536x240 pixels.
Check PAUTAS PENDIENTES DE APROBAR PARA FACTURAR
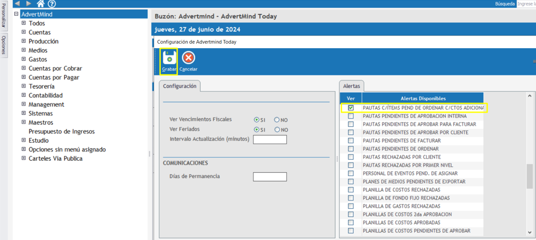[x=351, y=124]
